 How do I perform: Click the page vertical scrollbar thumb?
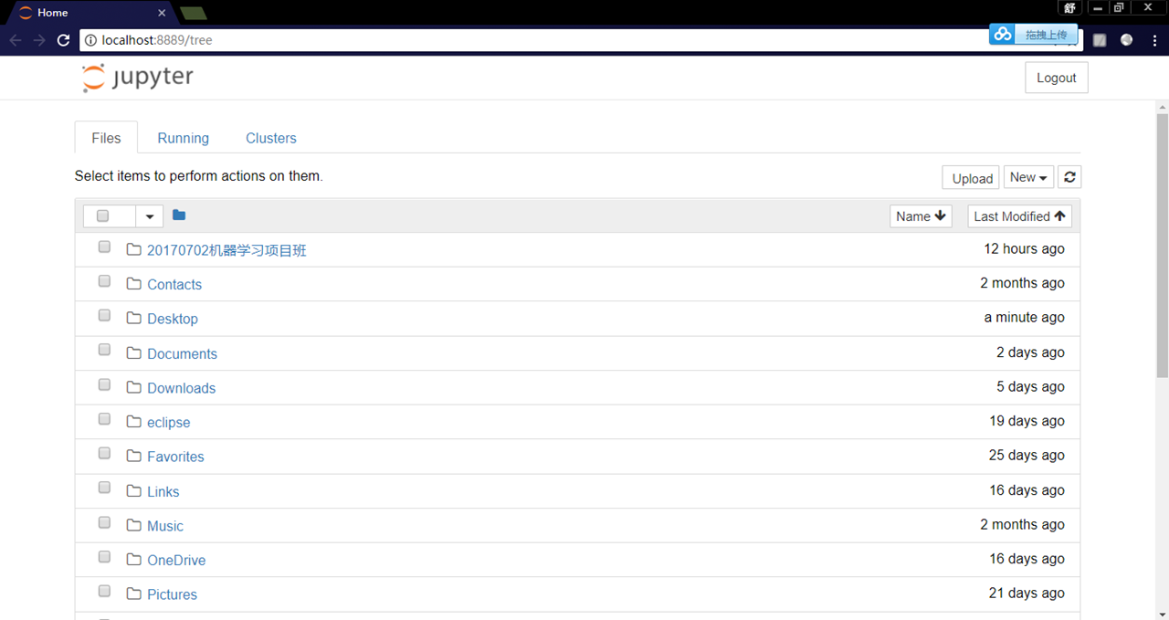(1162, 245)
